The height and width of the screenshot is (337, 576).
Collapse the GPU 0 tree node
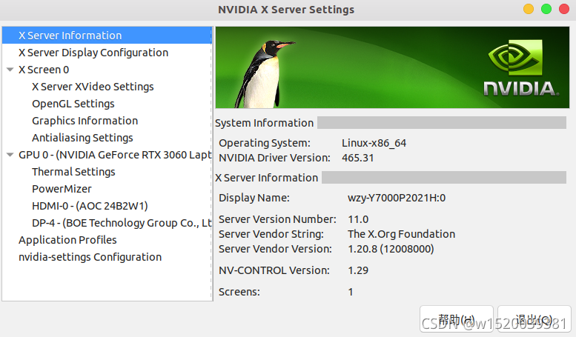pos(10,155)
